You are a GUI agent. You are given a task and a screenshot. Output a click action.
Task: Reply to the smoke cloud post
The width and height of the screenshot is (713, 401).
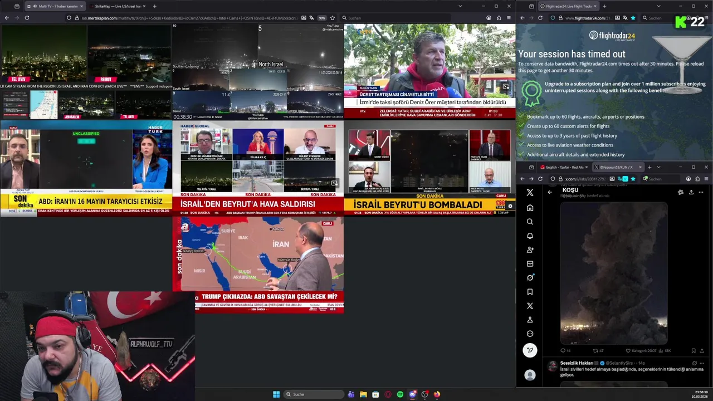(565, 351)
